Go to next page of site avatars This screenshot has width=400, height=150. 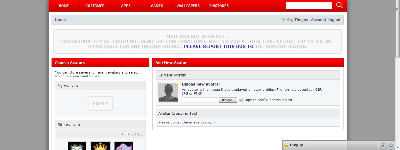point(134,134)
